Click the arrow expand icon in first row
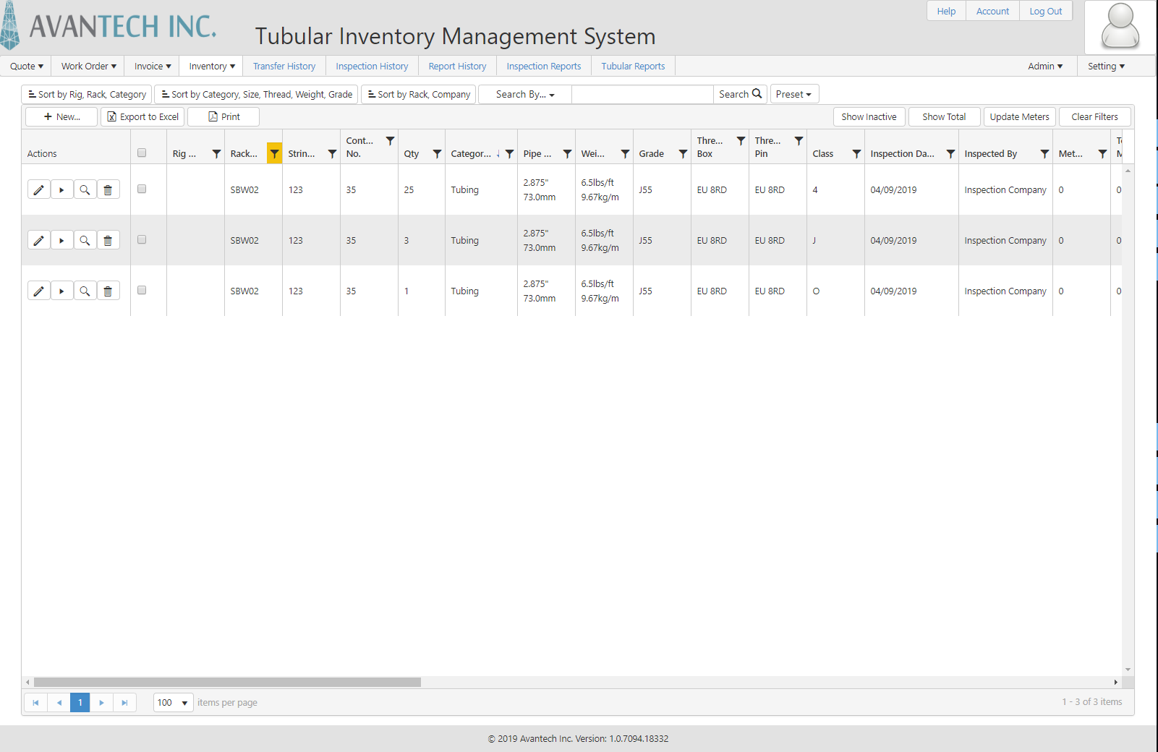Screen dimensions: 1158x752 coord(61,190)
